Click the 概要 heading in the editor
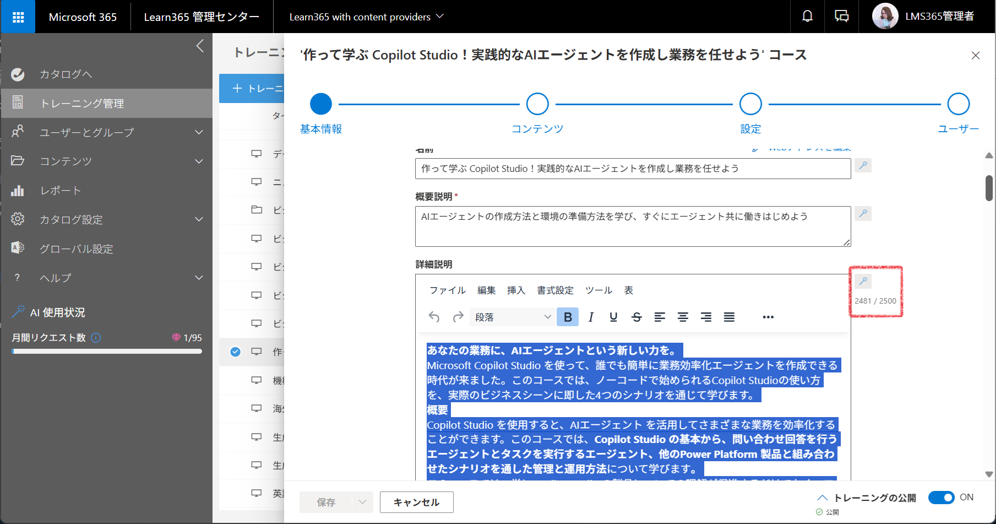 pyautogui.click(x=438, y=410)
